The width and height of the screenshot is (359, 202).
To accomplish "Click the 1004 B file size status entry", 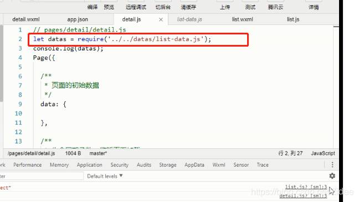I will point(73,153).
